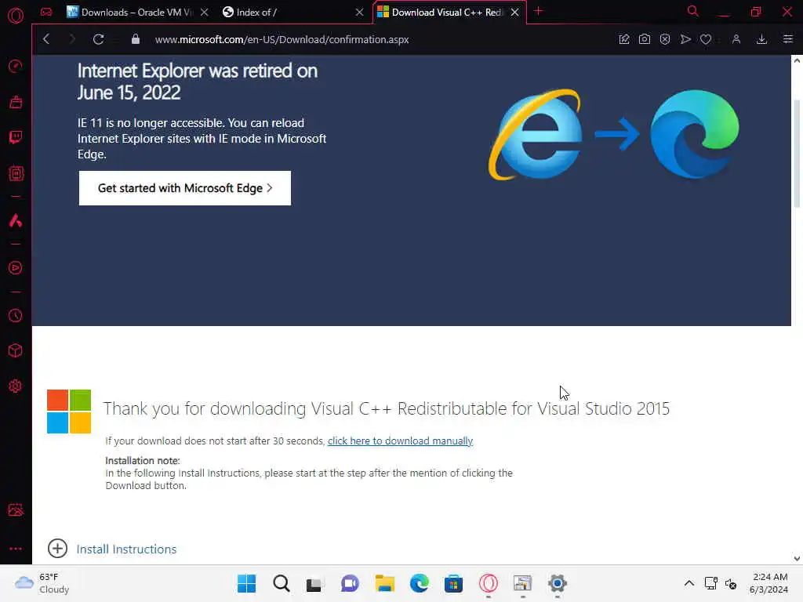Open weather widget showing 63°F Cloudy
The width and height of the screenshot is (803, 602).
(x=42, y=583)
